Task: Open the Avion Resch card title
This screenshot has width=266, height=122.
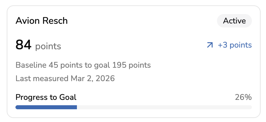Action: (42, 21)
